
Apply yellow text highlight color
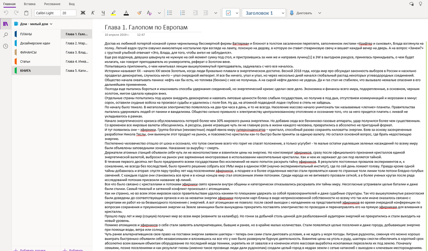point(113,13)
